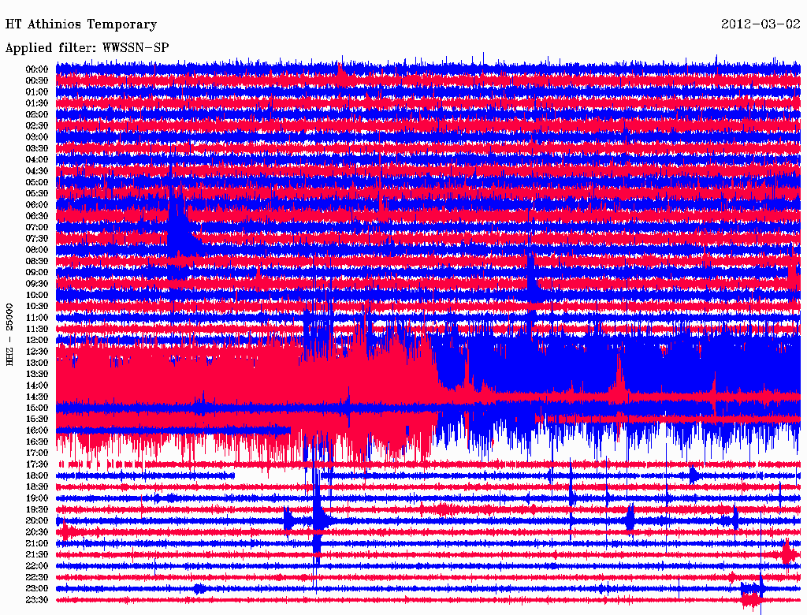The width and height of the screenshot is (807, 615).
Task: Click the "Applied filter: WWSSN-SP" text
Action: (87, 48)
